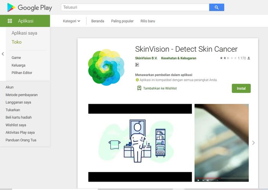Click the 3+ content rating badge

[137, 65]
